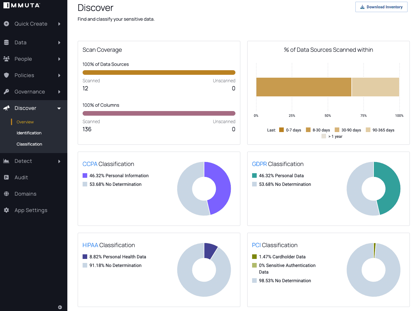
Task: Click the "100% of Data Sources" label
Action: click(x=106, y=64)
